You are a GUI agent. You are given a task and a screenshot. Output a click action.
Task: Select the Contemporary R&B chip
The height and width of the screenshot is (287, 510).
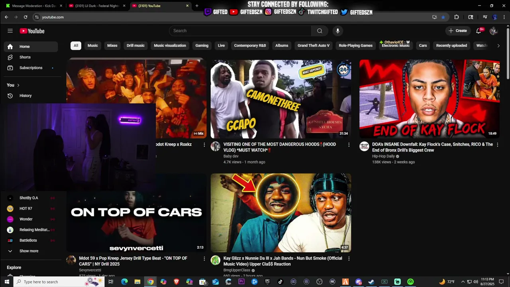coord(250,45)
